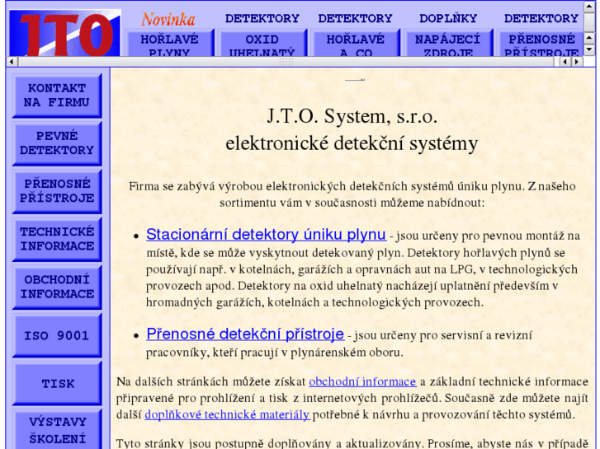Open the ISO 9001 sidebar button
Screen dimensions: 600x449
point(57,335)
